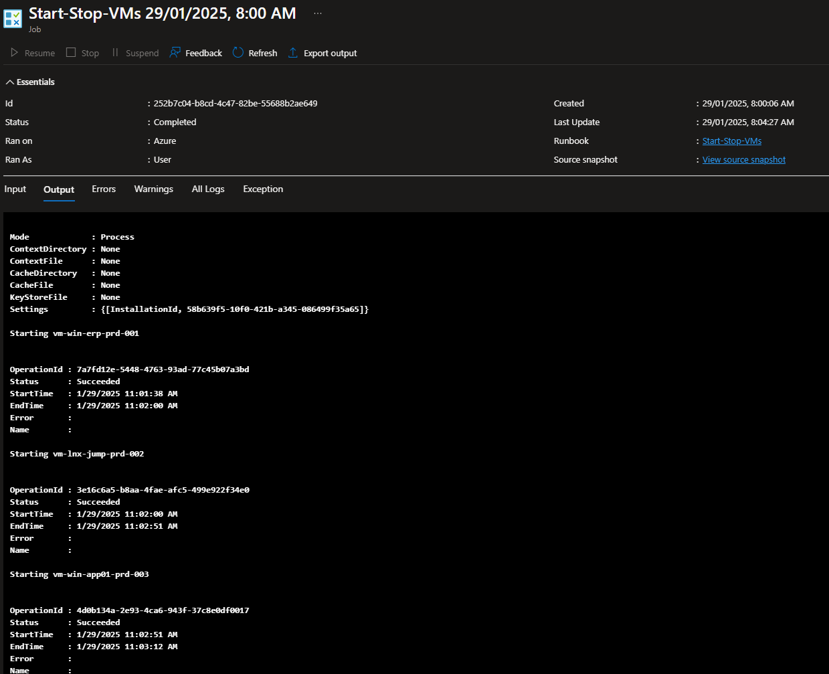Click the Feedback person icon
The height and width of the screenshot is (674, 829).
[175, 53]
